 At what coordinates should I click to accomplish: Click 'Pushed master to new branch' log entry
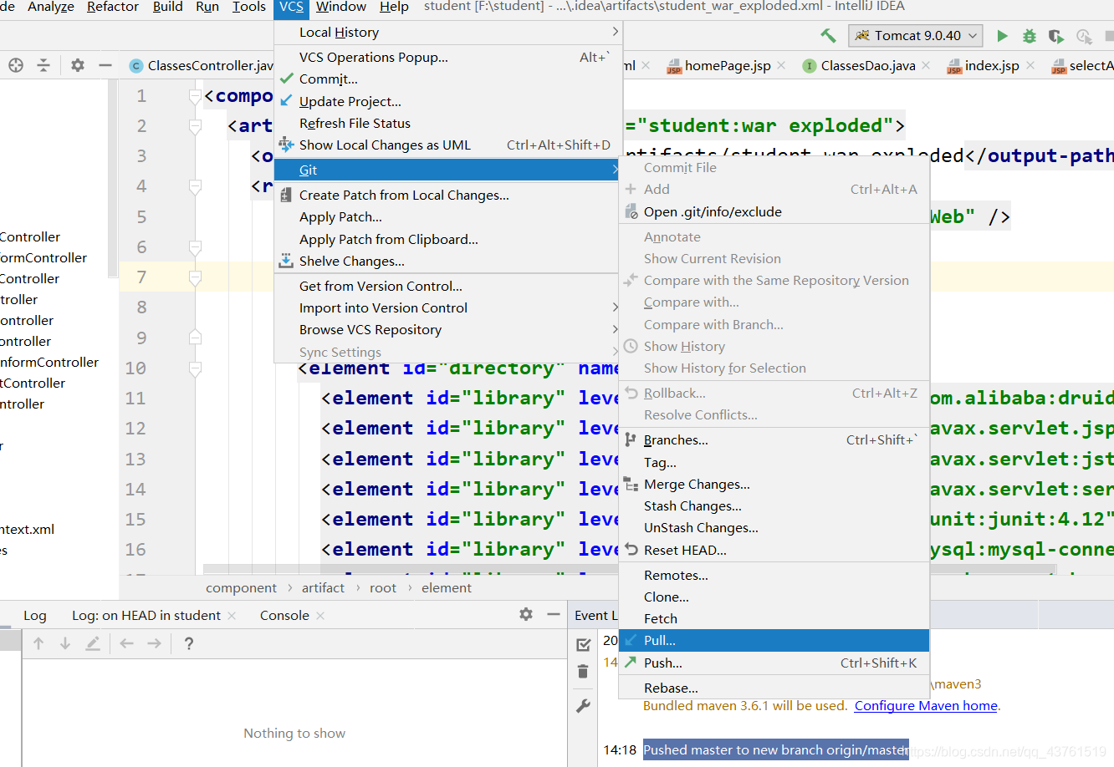tap(776, 749)
